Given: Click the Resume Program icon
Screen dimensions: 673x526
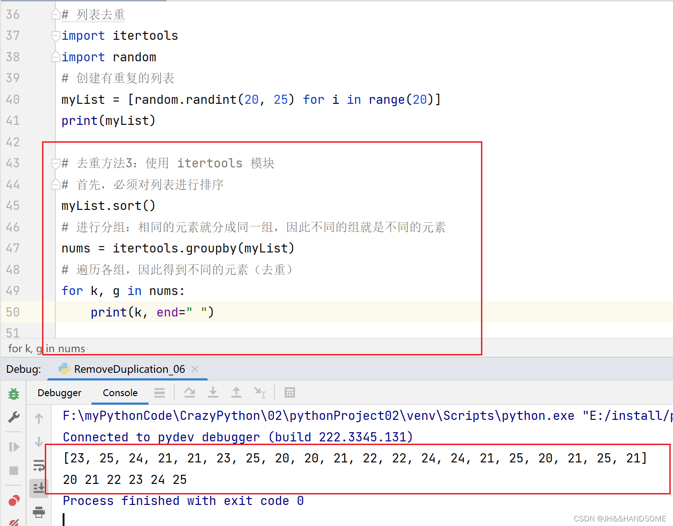Looking at the screenshot, I should 14,446.
